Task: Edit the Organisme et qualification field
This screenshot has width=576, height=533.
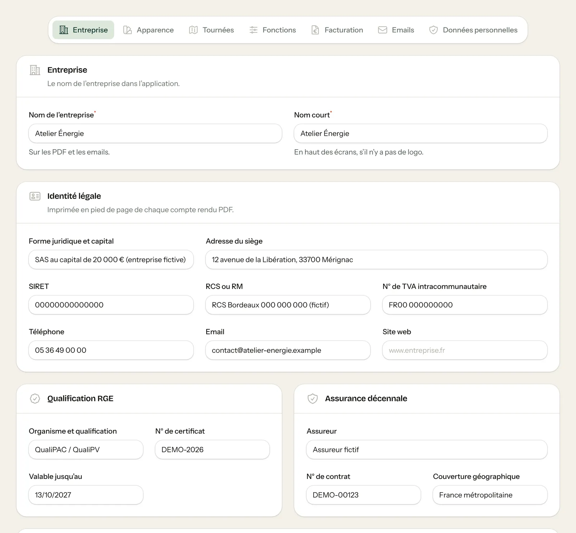Action: click(x=86, y=450)
